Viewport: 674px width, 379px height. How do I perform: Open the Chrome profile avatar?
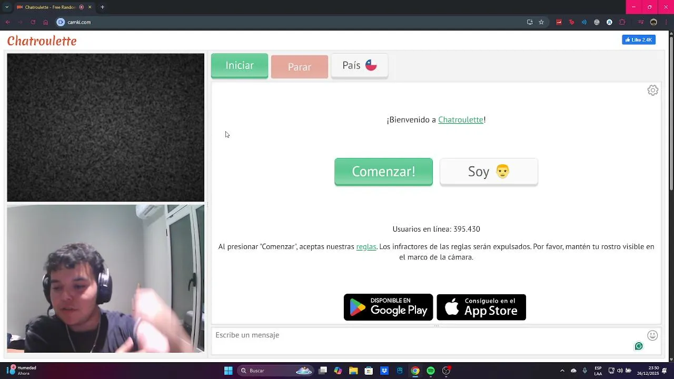point(653,22)
